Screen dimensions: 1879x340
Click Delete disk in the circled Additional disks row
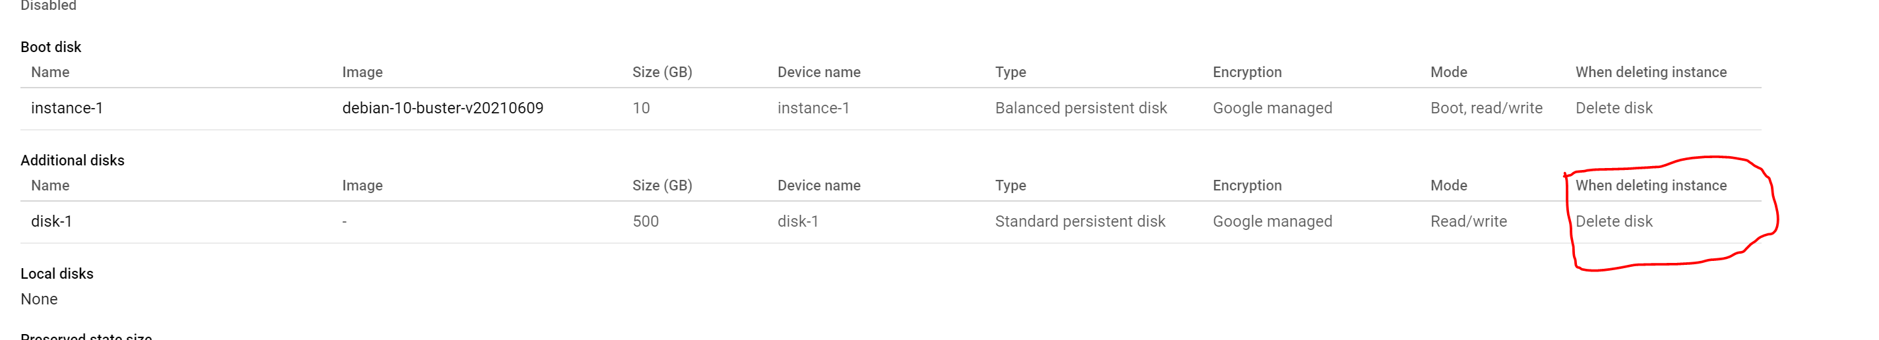tap(1613, 221)
